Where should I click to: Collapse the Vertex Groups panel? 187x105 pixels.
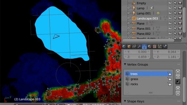coord(125,64)
